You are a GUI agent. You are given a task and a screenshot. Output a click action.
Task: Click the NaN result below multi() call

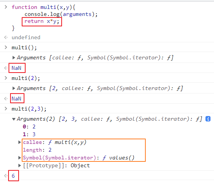[16, 68]
